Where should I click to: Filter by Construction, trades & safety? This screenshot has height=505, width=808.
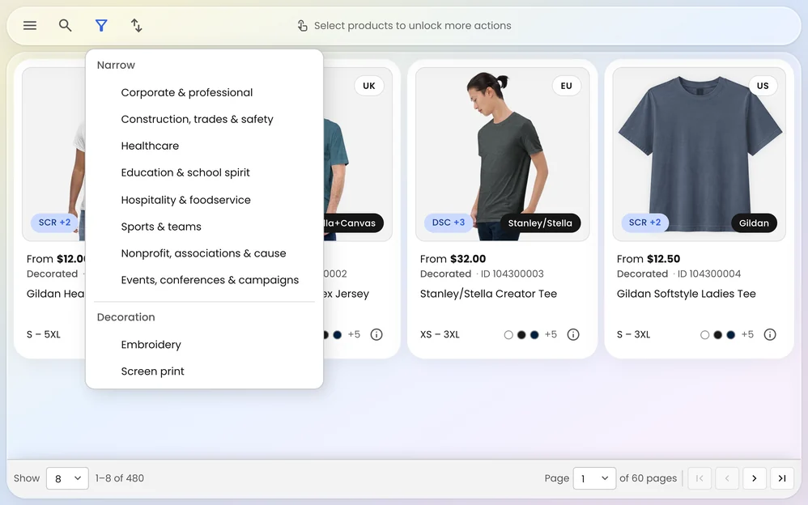pos(204,120)
